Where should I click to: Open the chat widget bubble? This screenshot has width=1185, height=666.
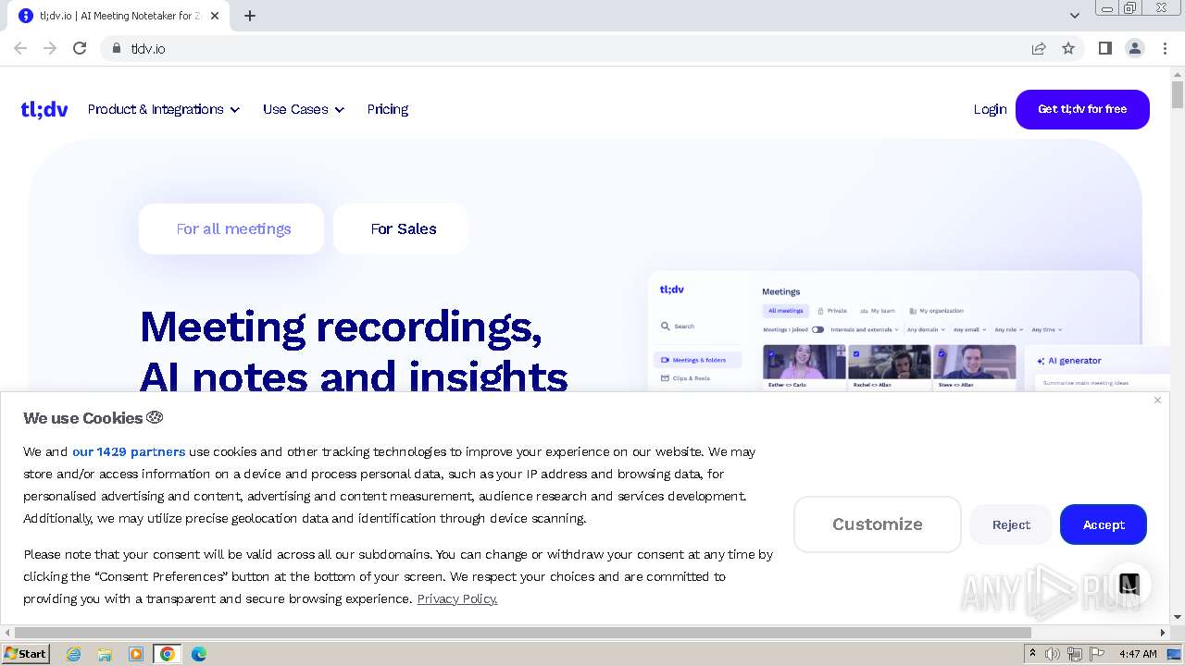1129,585
